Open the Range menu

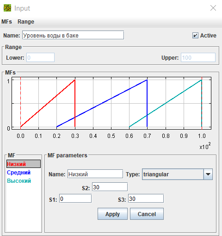click(26, 22)
